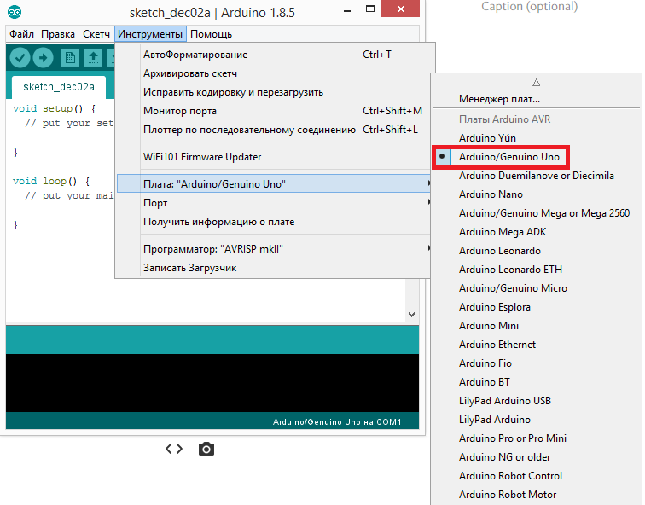The width and height of the screenshot is (645, 505).
Task: Open Менеджер плат
Action: point(537,99)
